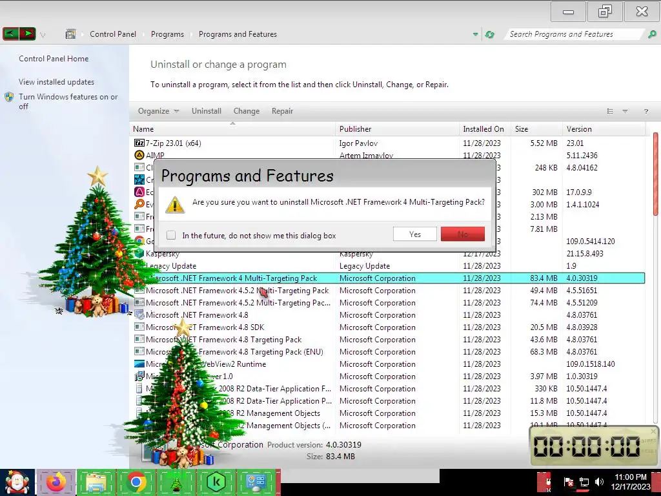Refresh the Programs and Features view
The image size is (661, 496).
(490, 35)
